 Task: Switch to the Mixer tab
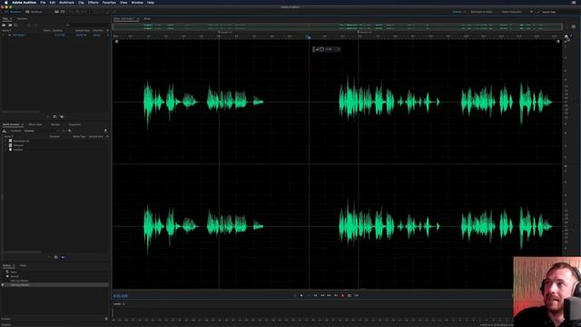[147, 18]
